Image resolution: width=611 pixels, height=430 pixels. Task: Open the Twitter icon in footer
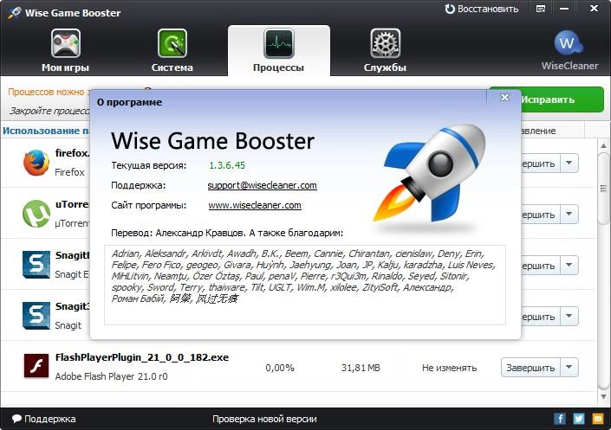tap(579, 419)
